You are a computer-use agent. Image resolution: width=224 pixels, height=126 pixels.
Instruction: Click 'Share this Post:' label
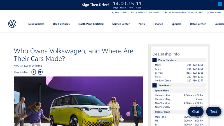click(x=22, y=72)
